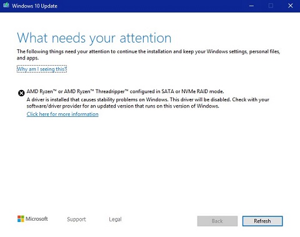Screen dimensions: 300x237
Task: Open the 'Why am I seeing this?' link
Action: [x=42, y=69]
